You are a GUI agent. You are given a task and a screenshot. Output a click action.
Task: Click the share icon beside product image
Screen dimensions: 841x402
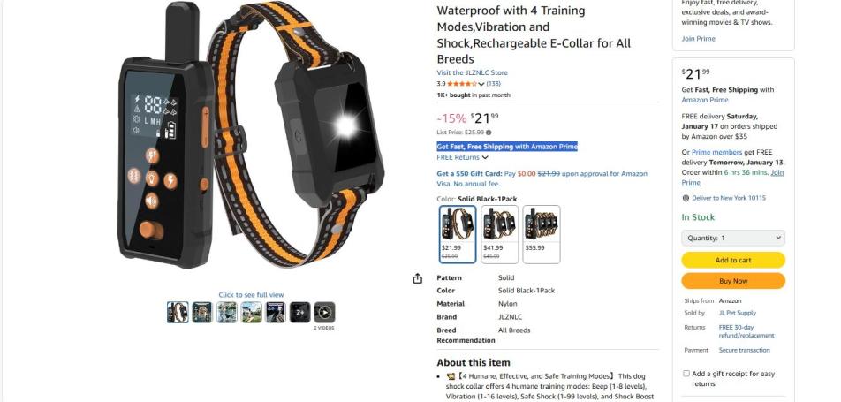point(418,278)
